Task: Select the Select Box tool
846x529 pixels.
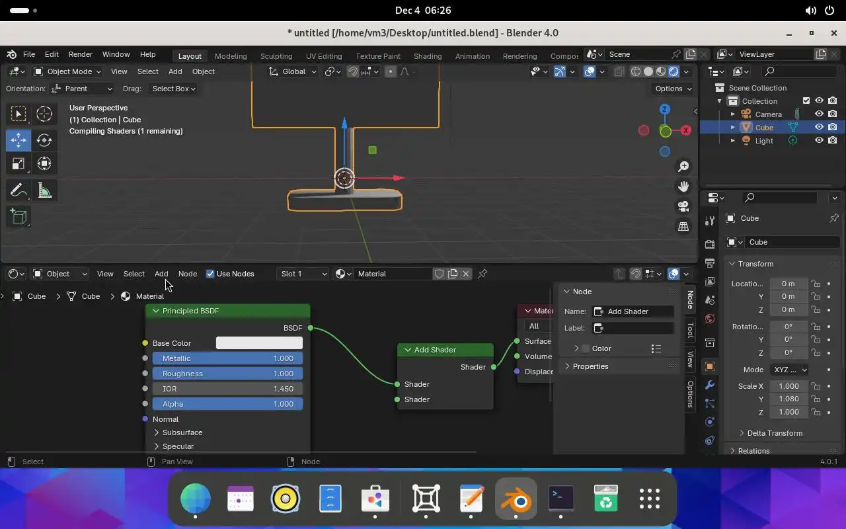Action: (x=19, y=114)
